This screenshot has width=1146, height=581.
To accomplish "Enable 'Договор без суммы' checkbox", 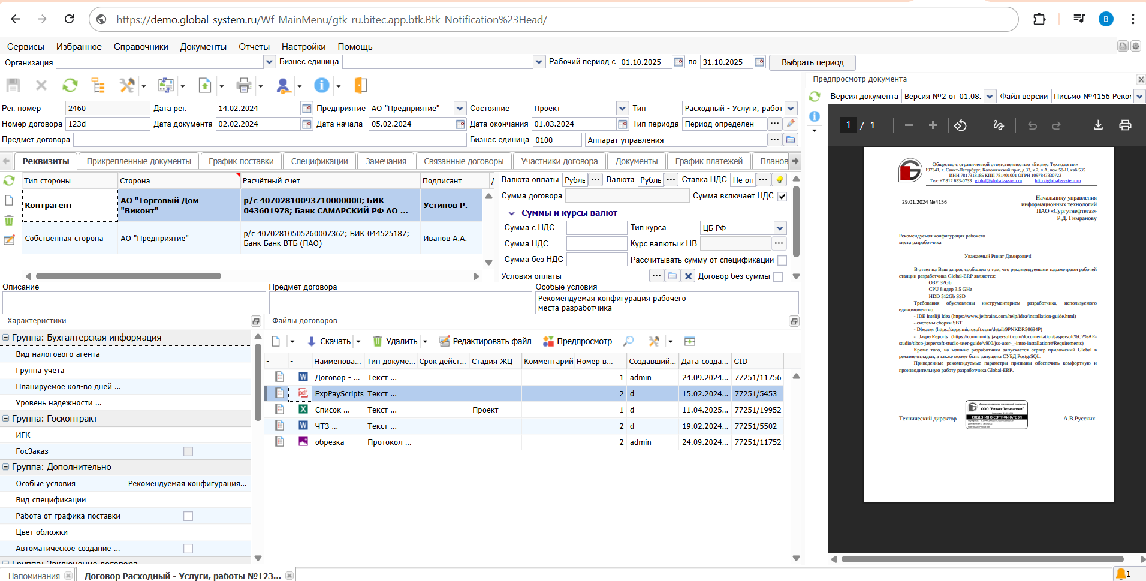I will (x=778, y=276).
